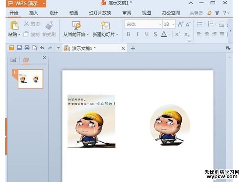Expand the 新建幻灯片 dropdown arrow
Viewport: 243px width, 182px height.
pyautogui.click(x=117, y=34)
